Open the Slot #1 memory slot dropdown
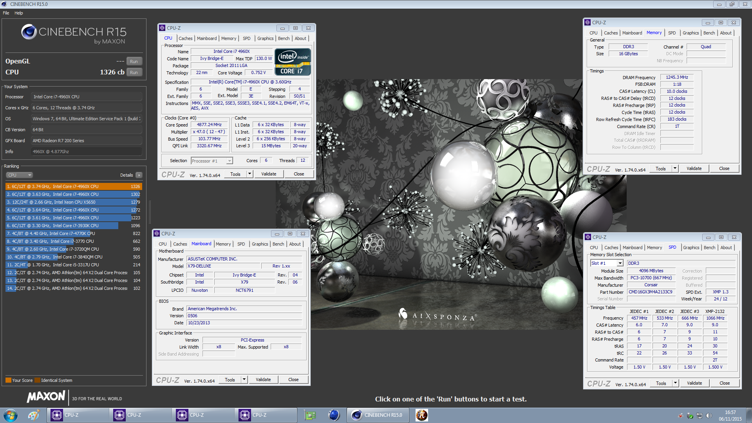 click(607, 263)
